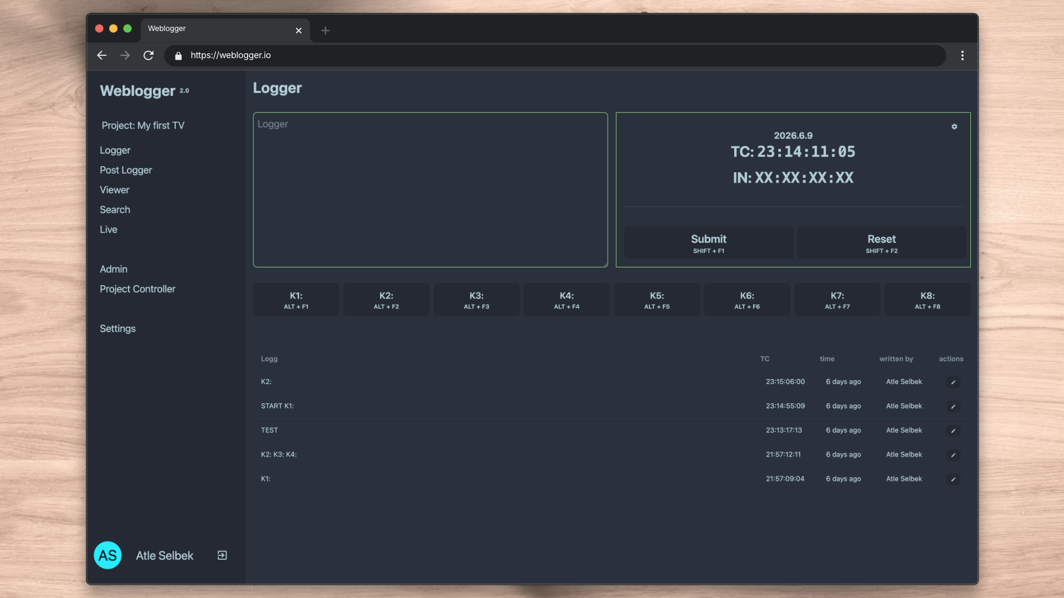Edit the START K1: log entry
Viewport: 1064px width, 598px height.
pyautogui.click(x=953, y=406)
